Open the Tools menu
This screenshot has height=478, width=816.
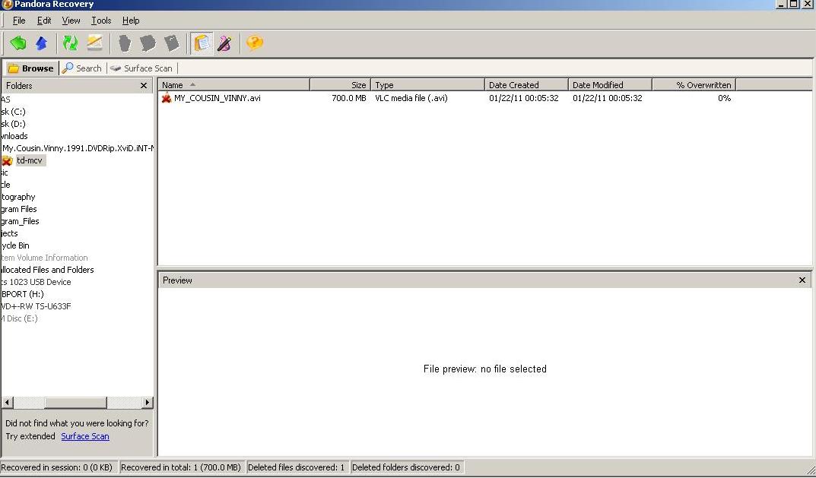[x=101, y=21]
